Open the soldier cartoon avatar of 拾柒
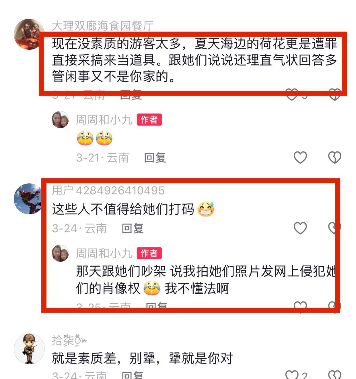The image size is (356, 379). coord(29,349)
